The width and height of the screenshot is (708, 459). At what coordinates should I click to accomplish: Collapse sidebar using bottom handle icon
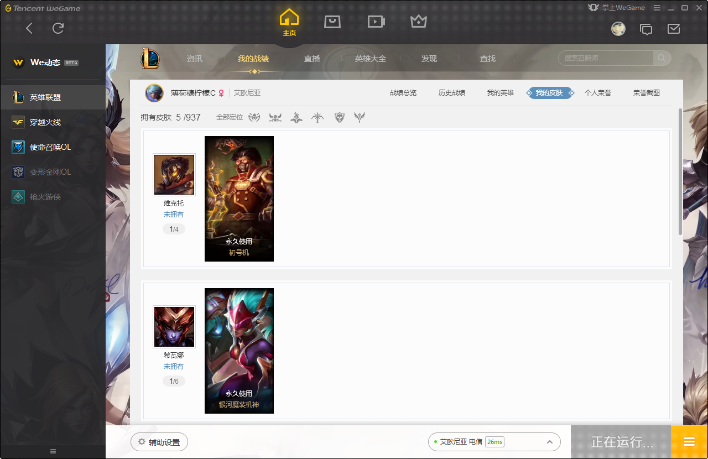click(53, 451)
